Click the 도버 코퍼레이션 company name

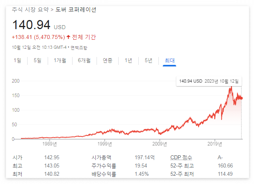pos(76,9)
